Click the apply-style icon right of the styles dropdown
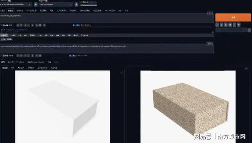The image size is (252, 143). coord(249,30)
